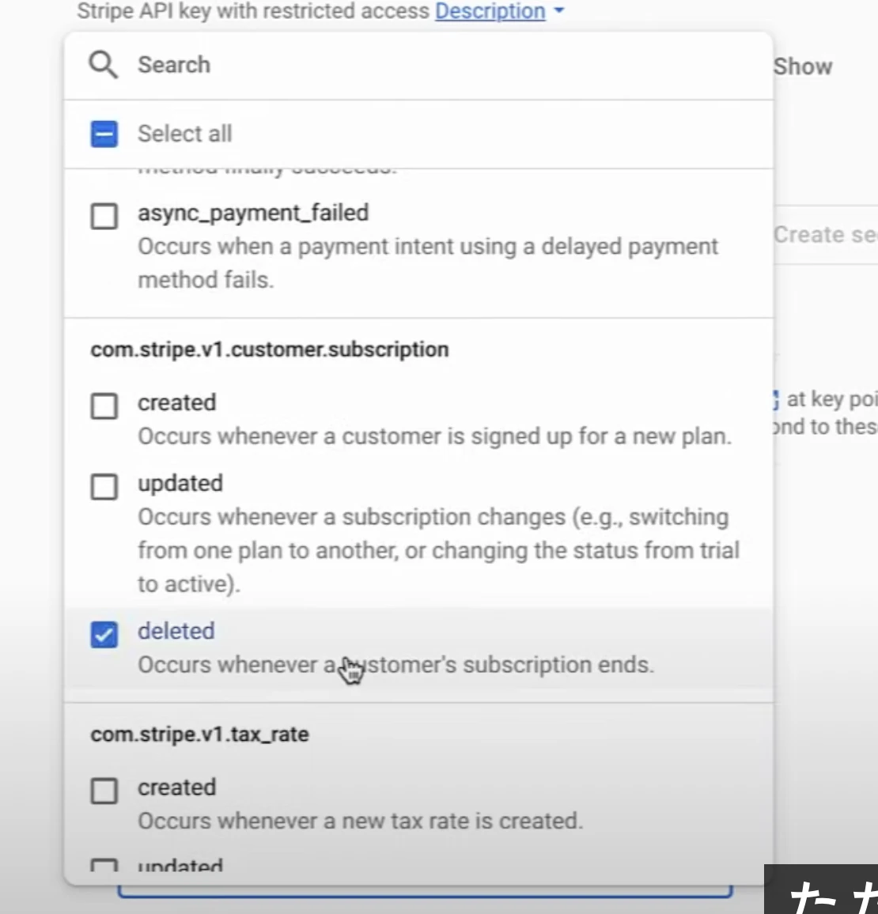This screenshot has height=914, width=878.
Task: Click 'Occurs whenever a customer is signed up' description
Action: pos(434,436)
